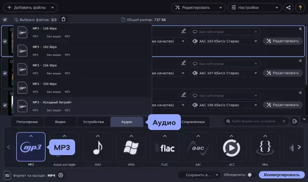Remove the first file with its X
The height and width of the screenshot is (182, 308).
coord(300,29)
